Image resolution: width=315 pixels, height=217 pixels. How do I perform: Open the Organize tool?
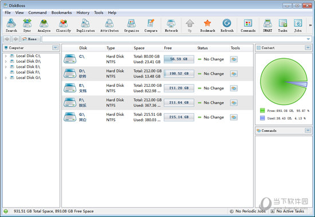(x=131, y=26)
